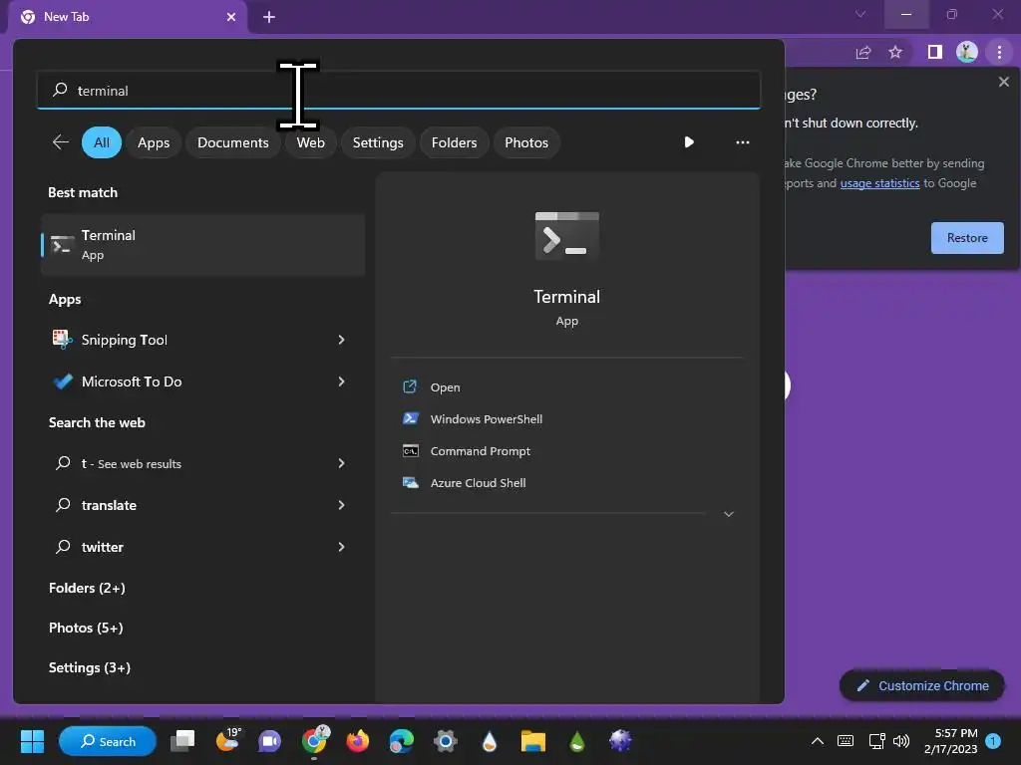Open the Windows Start menu
Viewport: 1021px width, 765px height.
coord(32,741)
